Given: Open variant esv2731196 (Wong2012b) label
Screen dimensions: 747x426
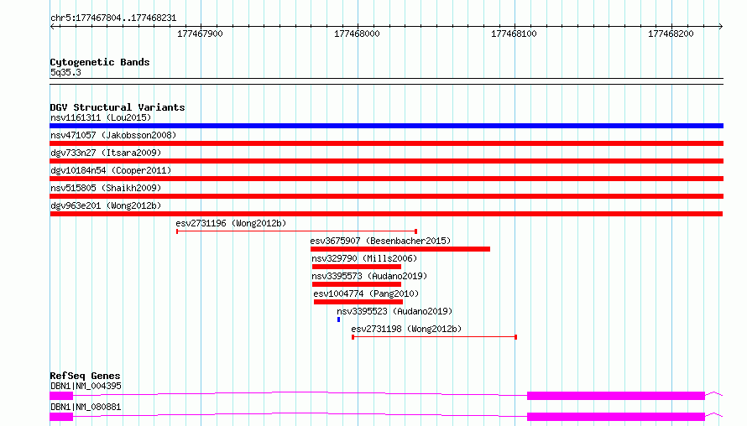Looking at the screenshot, I should click(x=231, y=223).
